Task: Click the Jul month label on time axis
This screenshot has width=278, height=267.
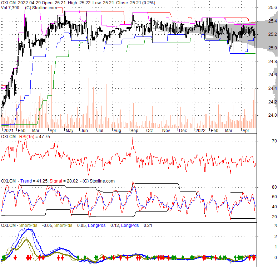Action: click(100, 131)
